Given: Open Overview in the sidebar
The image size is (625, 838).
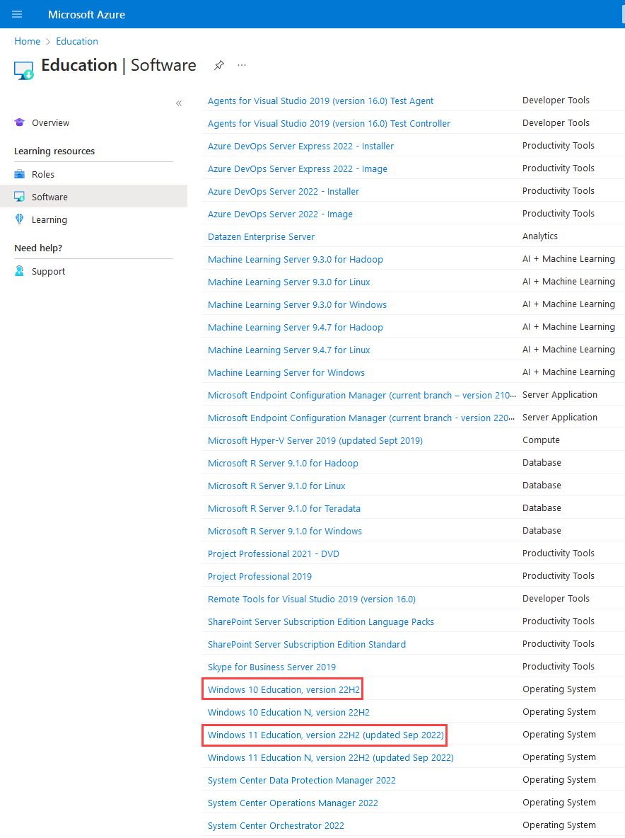Looking at the screenshot, I should [51, 123].
